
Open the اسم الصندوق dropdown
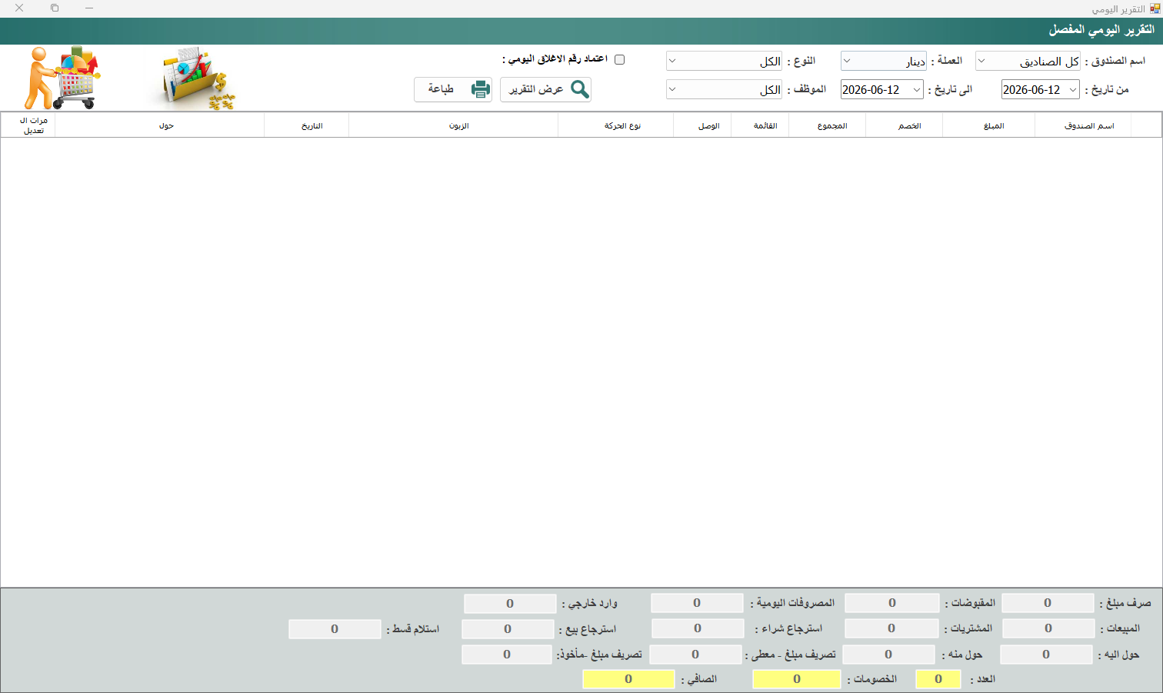[1028, 61]
